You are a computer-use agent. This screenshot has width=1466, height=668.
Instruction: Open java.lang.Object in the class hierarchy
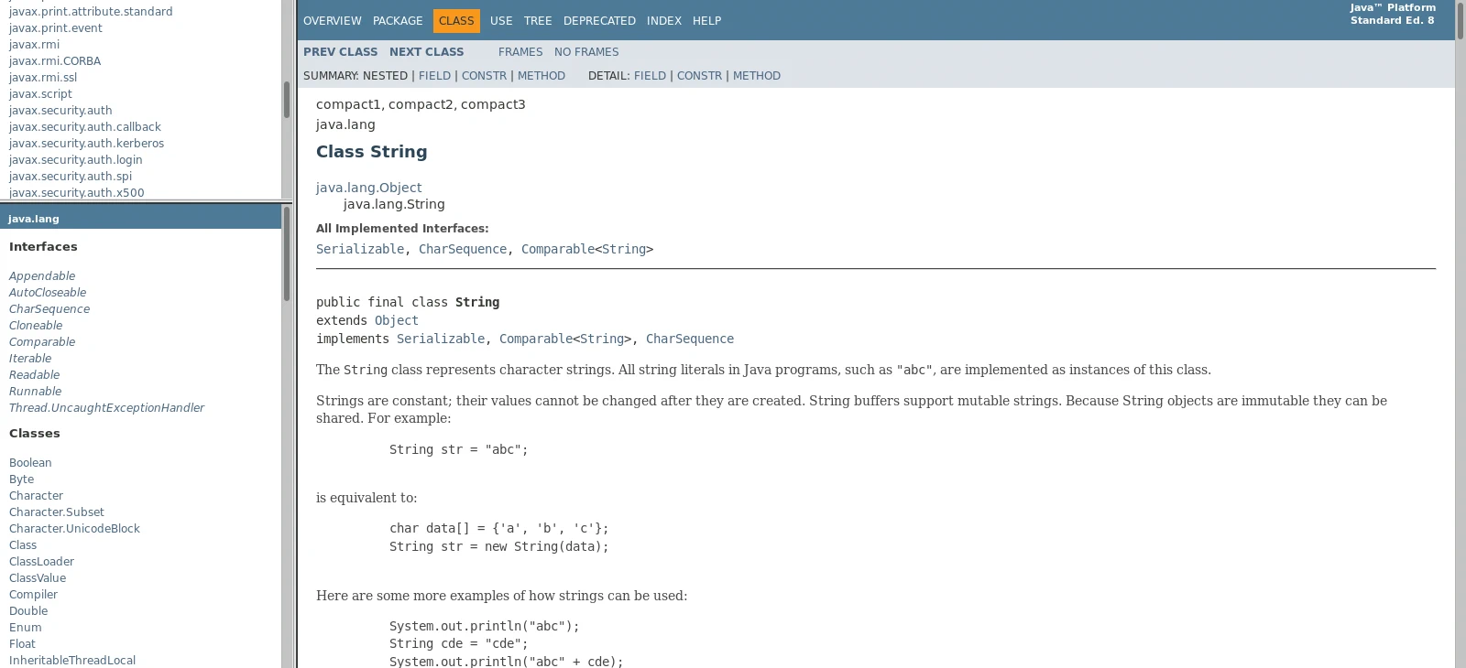368,188
